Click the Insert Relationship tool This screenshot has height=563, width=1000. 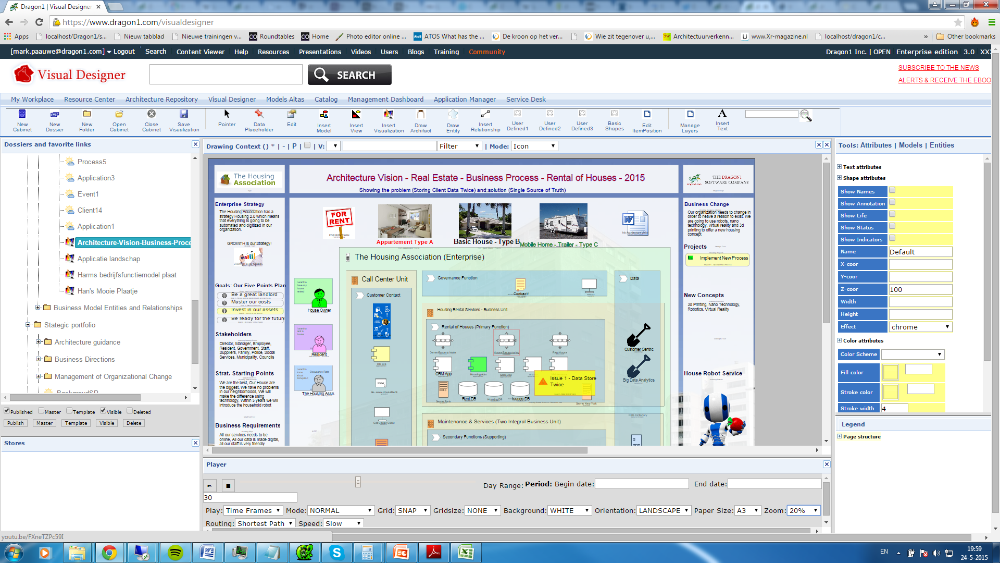coord(485,120)
